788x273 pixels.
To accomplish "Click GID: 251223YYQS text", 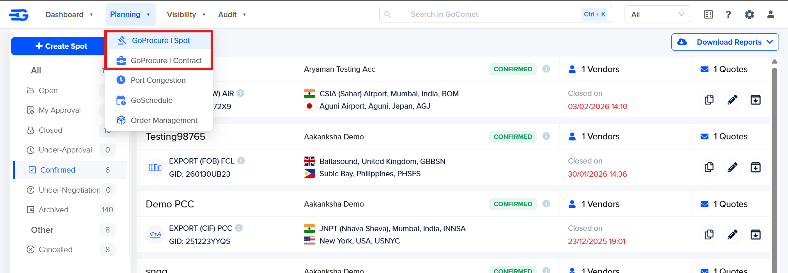I will [200, 241].
